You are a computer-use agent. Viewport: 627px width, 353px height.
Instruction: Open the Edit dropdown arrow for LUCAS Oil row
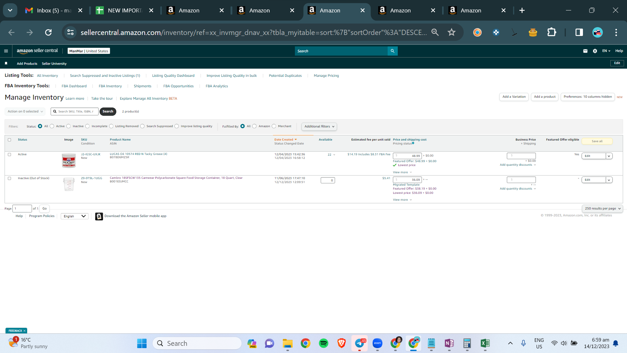coord(609,156)
